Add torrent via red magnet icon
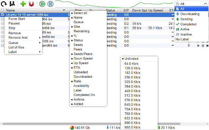Screen dimensions: 209x130 click(x=31, y=4)
